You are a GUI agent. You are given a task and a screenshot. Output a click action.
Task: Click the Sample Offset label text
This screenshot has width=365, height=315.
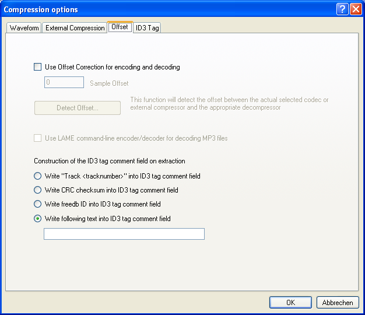tap(109, 83)
